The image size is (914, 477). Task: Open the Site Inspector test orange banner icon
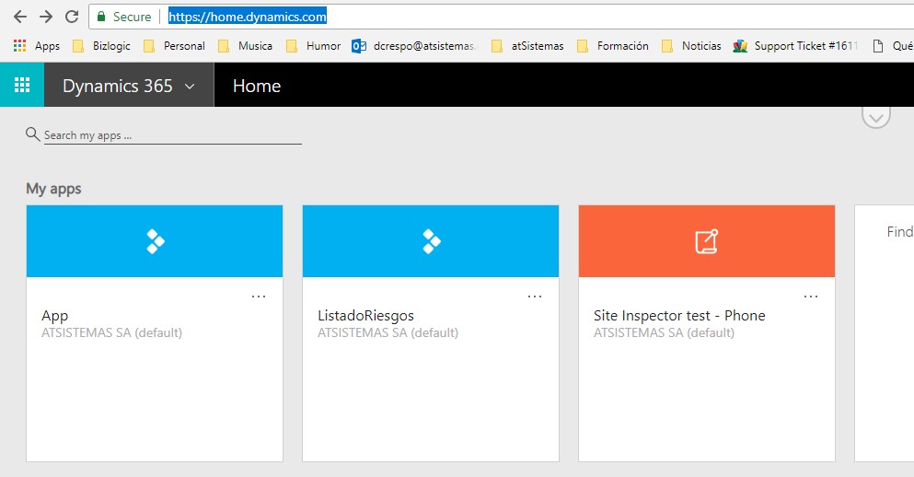pos(707,241)
